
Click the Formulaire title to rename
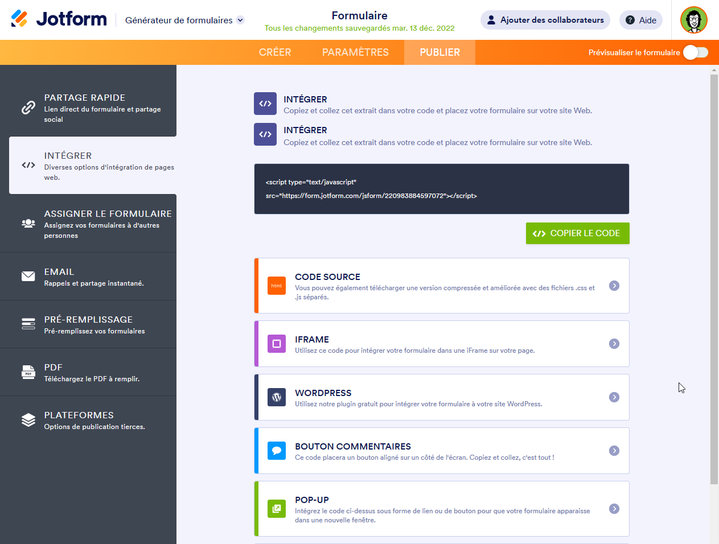tap(360, 15)
